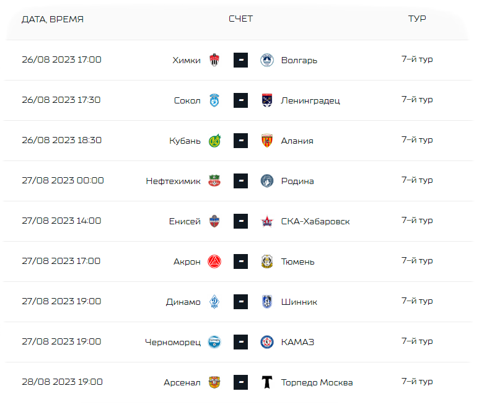Click the score box for Химки–Волгарь match
This screenshot has width=479, height=404.
(240, 60)
